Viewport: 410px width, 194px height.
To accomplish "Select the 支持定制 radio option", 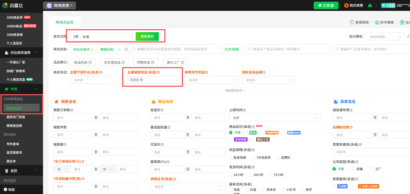I will (231, 139).
